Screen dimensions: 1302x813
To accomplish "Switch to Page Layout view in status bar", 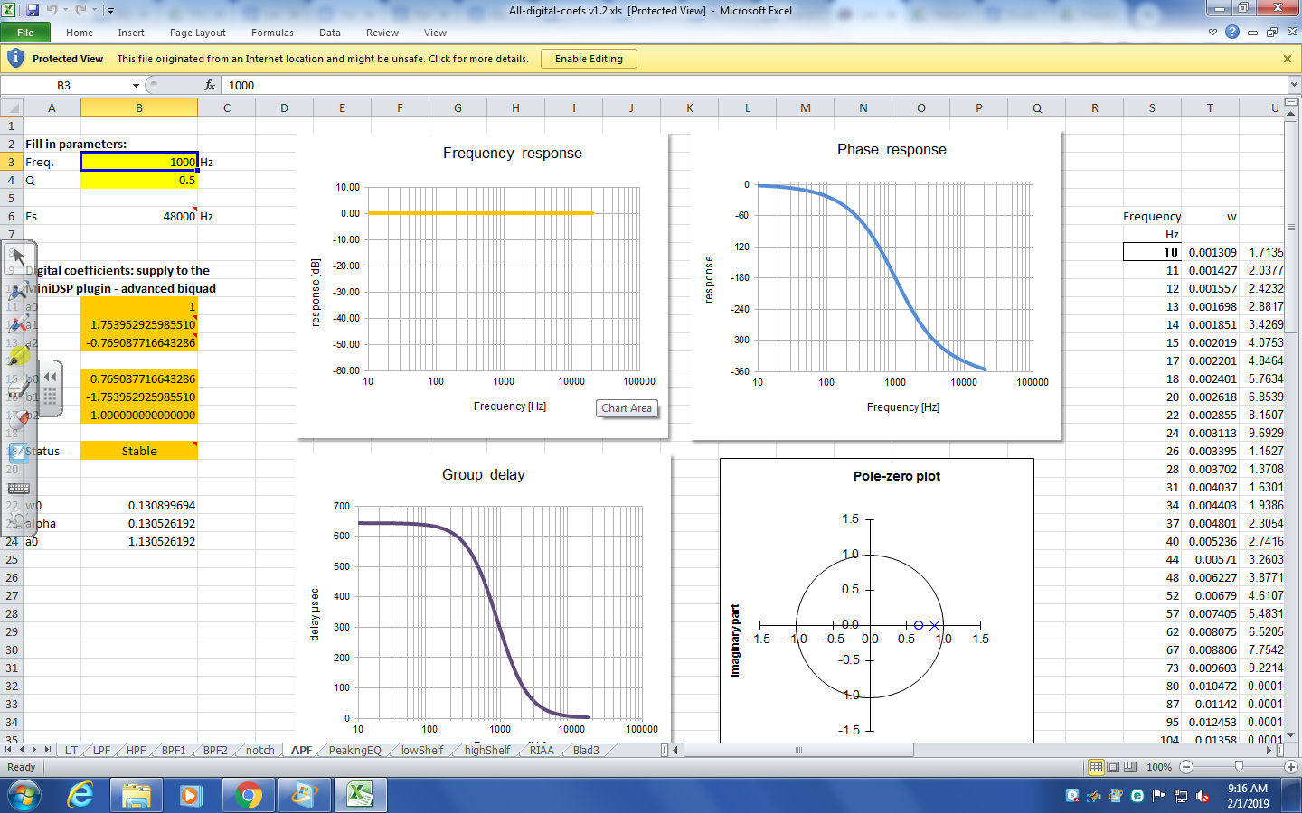I will tap(1113, 767).
